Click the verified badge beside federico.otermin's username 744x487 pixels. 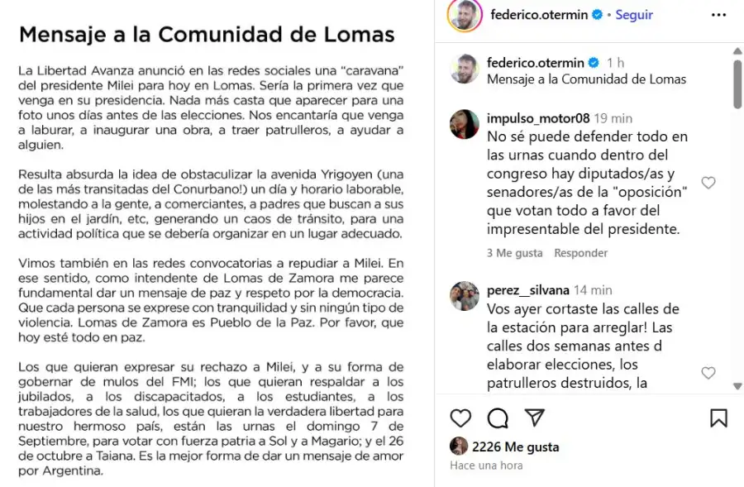(x=595, y=13)
